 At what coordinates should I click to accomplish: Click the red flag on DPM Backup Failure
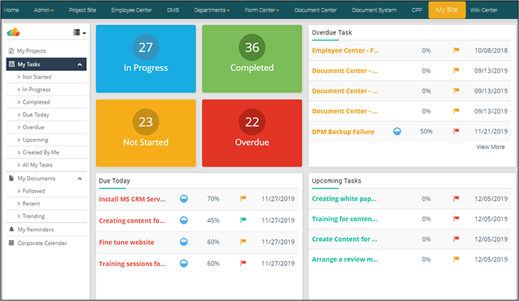tap(456, 132)
